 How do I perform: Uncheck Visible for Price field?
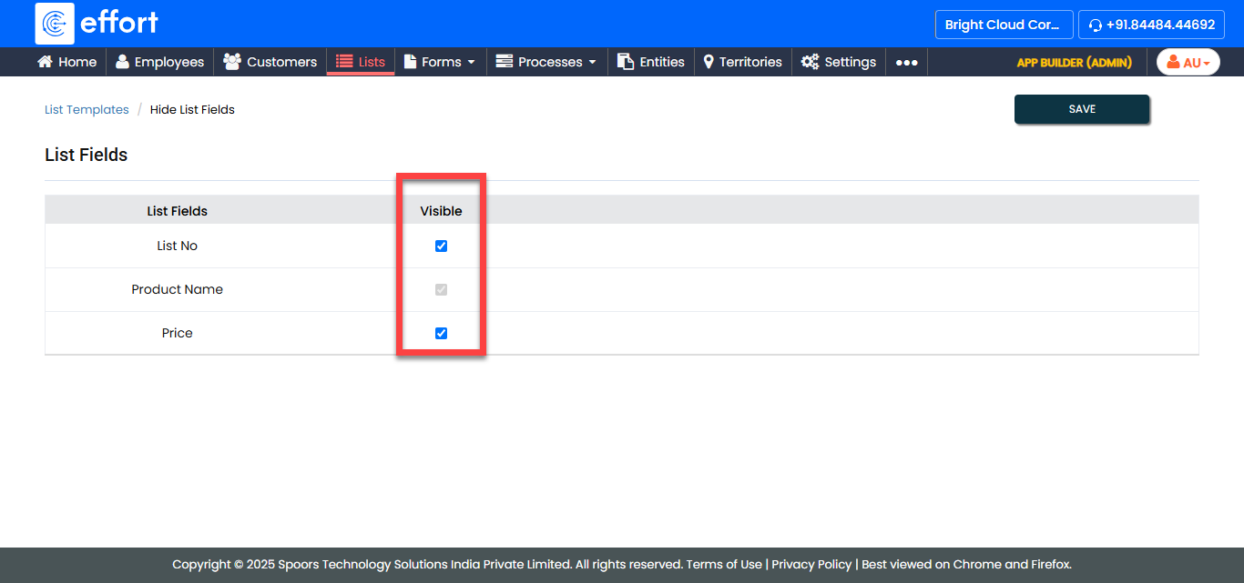[x=441, y=333]
